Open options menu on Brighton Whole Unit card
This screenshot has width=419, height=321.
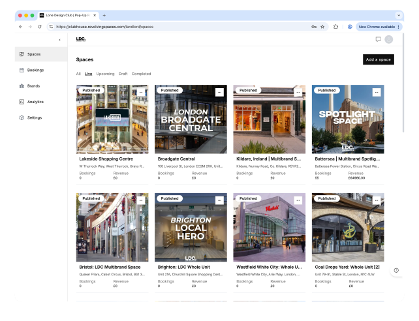219,200
